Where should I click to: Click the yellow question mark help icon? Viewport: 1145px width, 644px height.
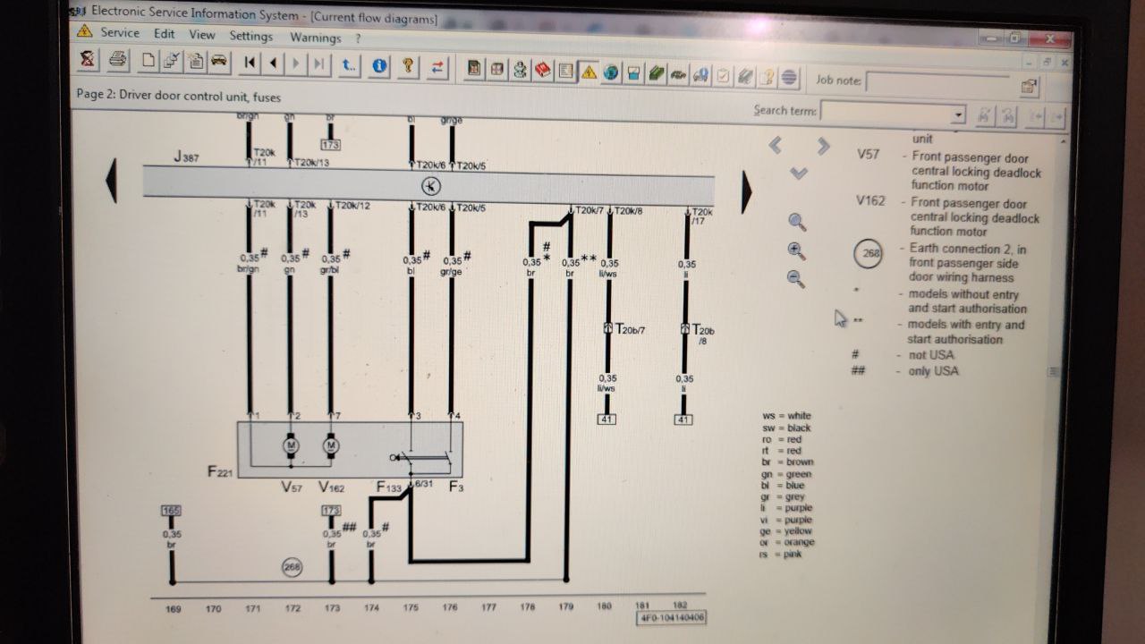point(408,65)
